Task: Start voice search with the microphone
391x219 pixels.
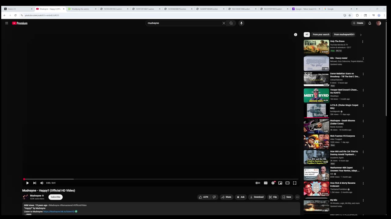Action: 241,23
